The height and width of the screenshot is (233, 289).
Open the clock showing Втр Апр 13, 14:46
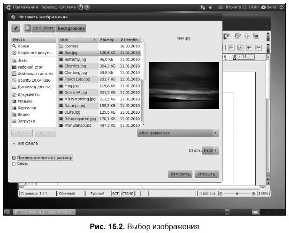click(242, 7)
